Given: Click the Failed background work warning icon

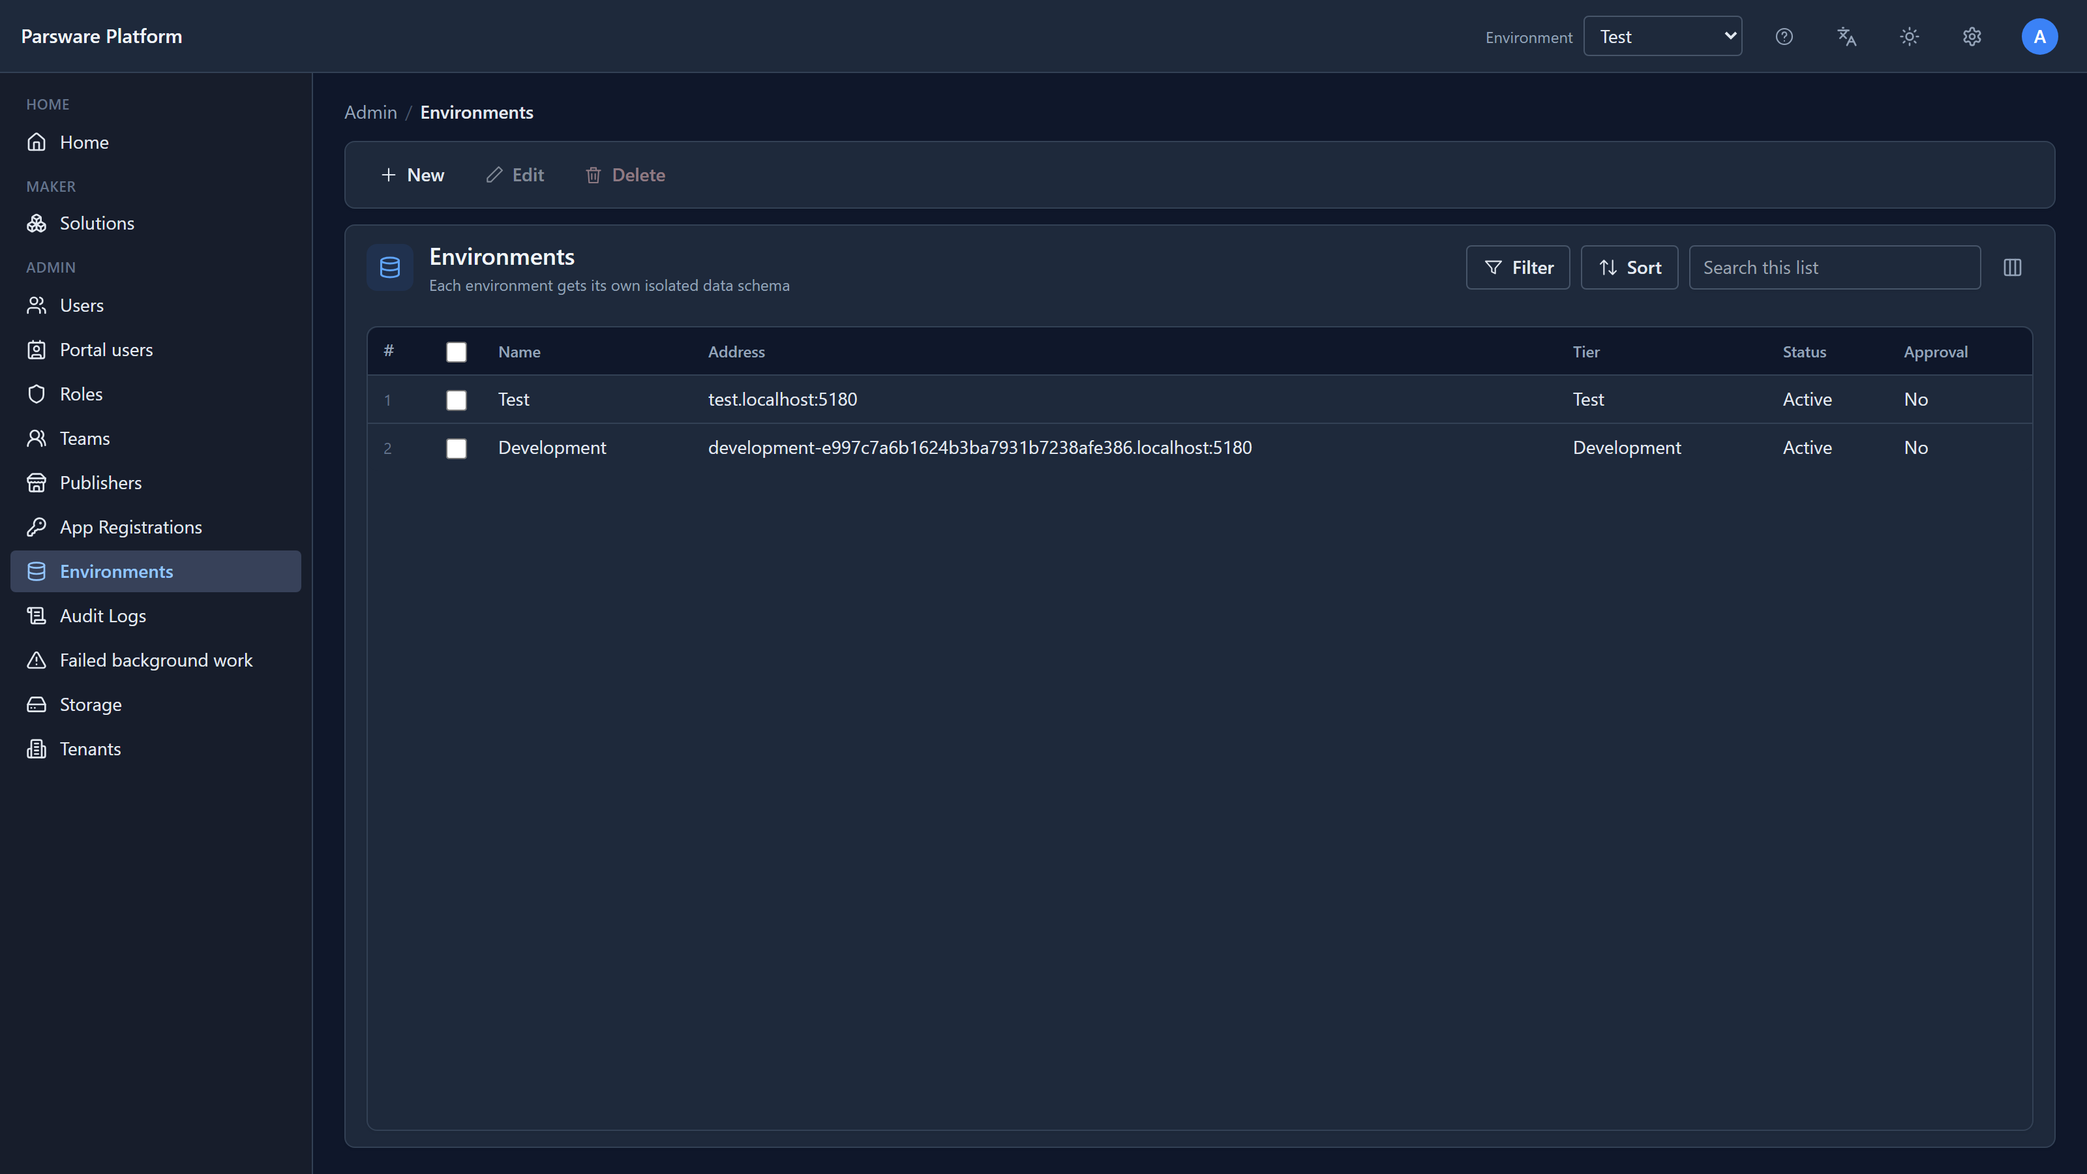Looking at the screenshot, I should pyautogui.click(x=37, y=660).
